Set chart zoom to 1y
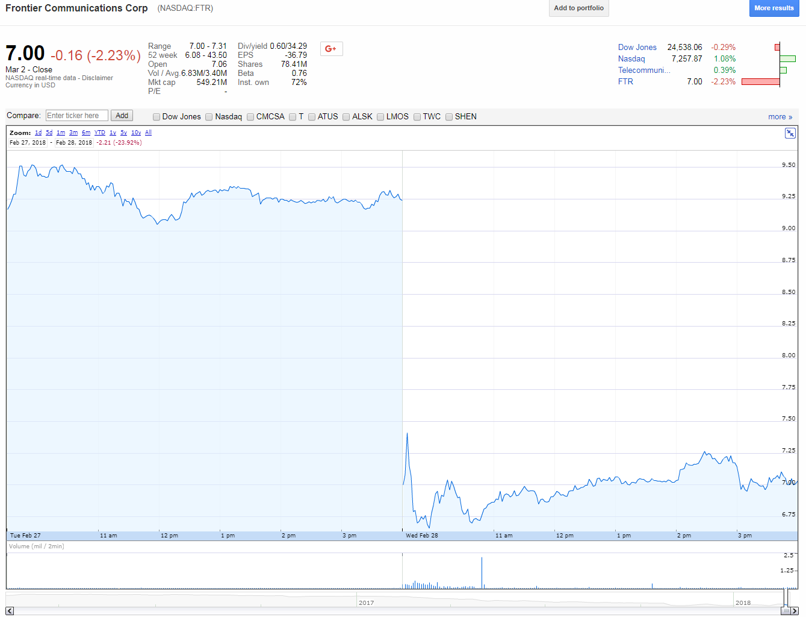The width and height of the screenshot is (806, 617). (113, 133)
